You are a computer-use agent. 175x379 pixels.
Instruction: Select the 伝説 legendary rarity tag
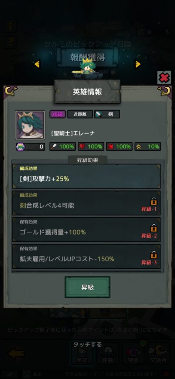click(x=58, y=114)
